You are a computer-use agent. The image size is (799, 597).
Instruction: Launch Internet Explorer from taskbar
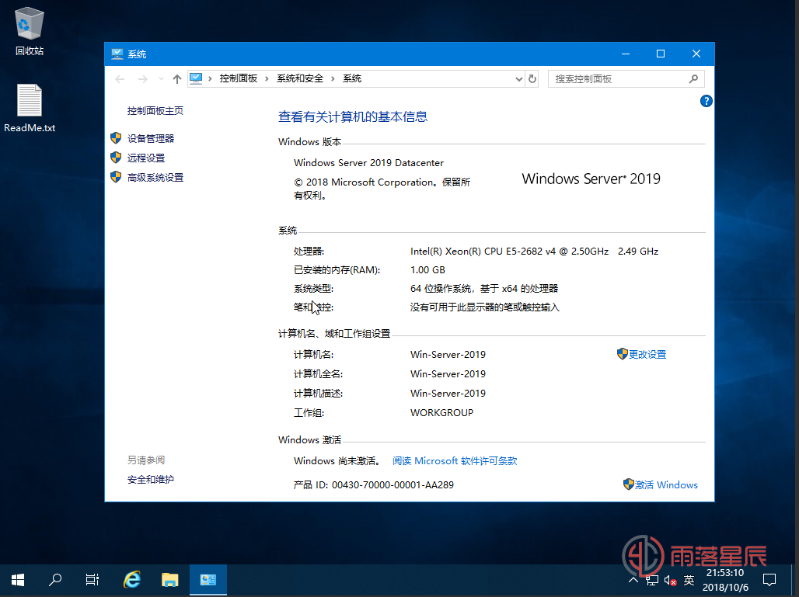[132, 580]
